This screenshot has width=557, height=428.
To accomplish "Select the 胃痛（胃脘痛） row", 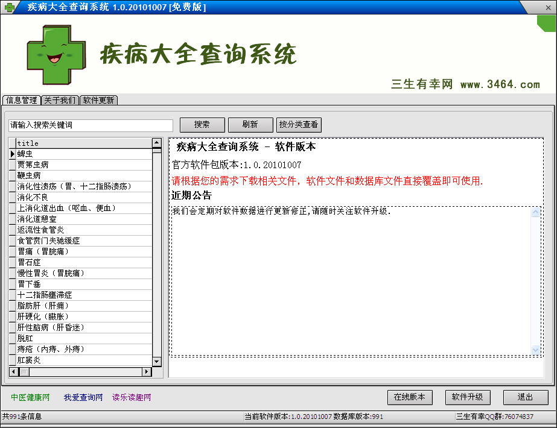I will point(84,251).
